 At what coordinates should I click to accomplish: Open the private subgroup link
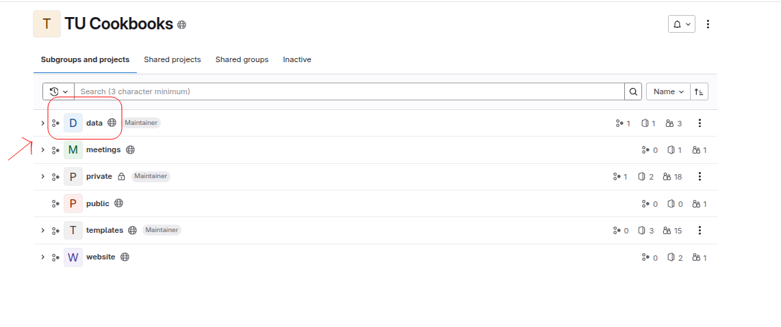[99, 176]
